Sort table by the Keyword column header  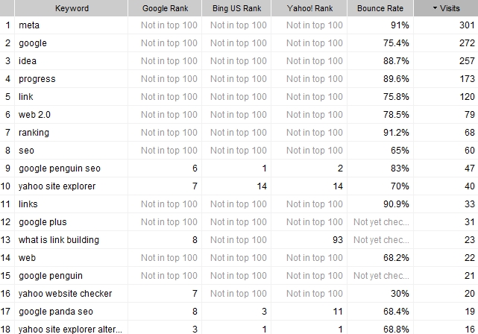(x=72, y=8)
